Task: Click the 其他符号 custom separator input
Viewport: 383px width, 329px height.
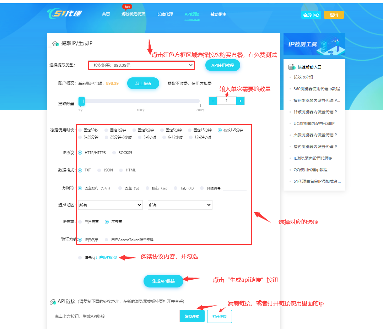Action: 234,188
